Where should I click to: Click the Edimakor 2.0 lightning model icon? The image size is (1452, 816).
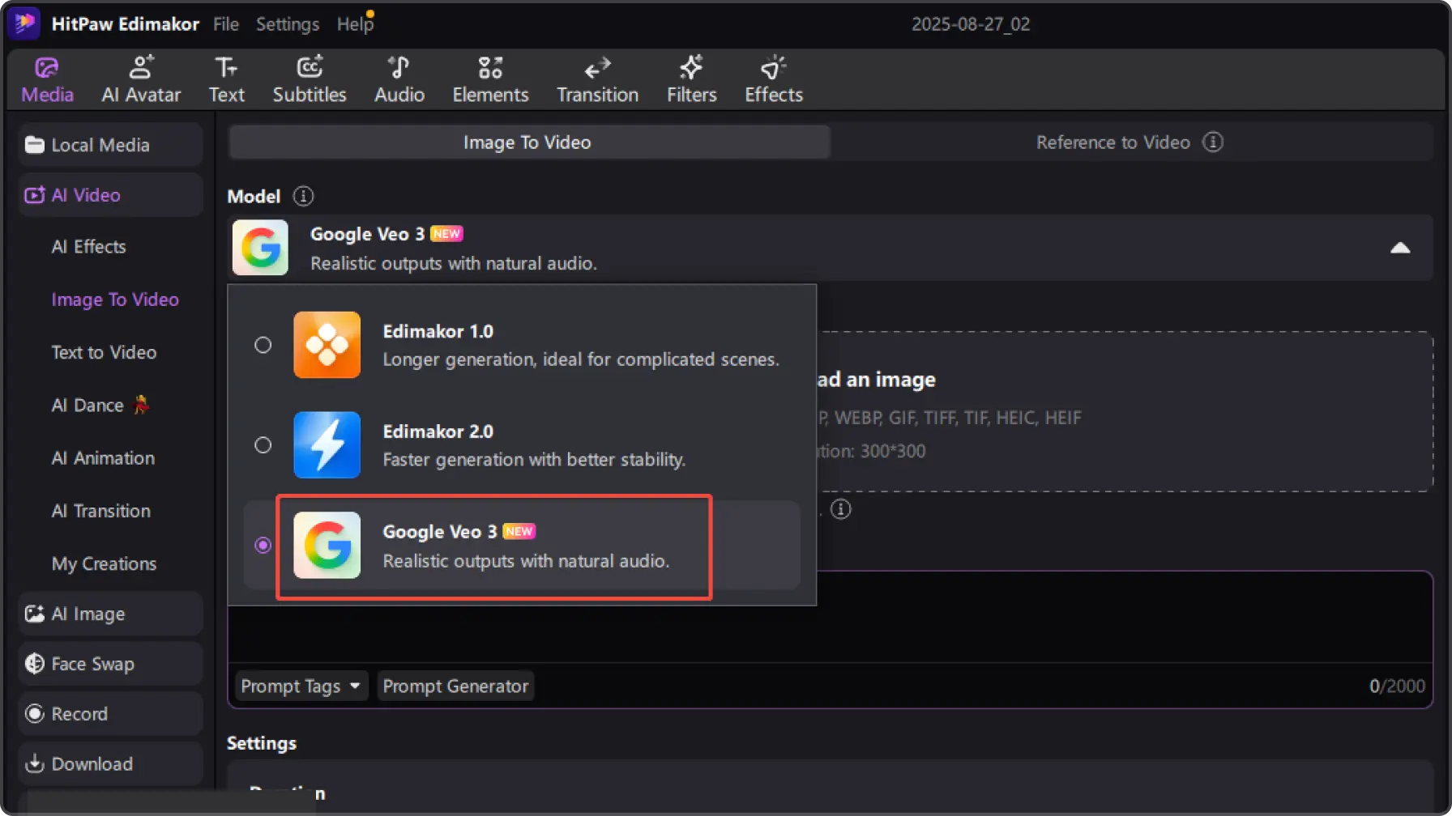tap(327, 445)
